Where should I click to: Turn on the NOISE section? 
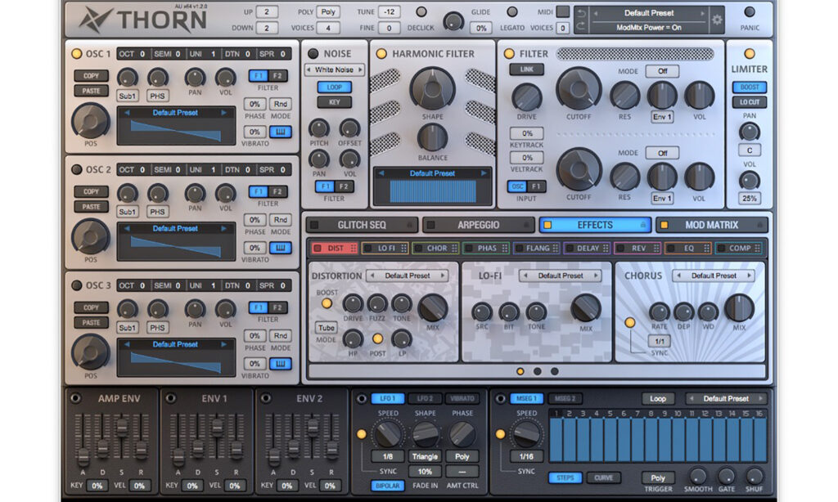coord(313,53)
